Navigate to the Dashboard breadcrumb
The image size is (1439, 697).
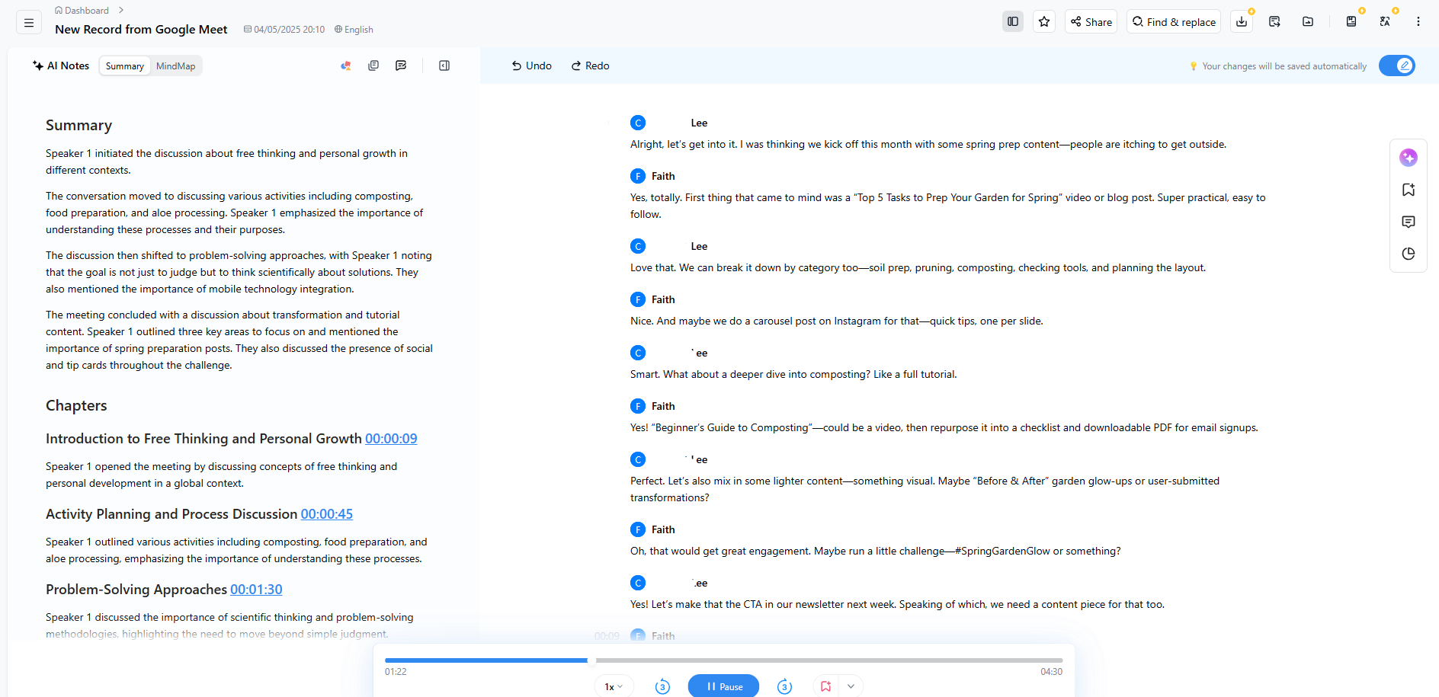85,10
